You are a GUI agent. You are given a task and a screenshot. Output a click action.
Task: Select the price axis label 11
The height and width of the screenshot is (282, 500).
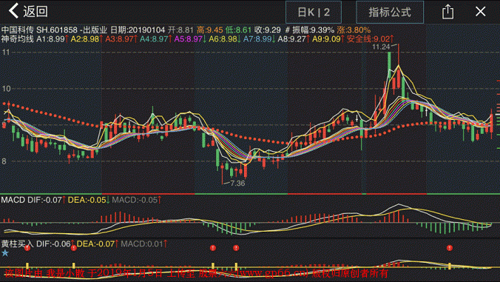click(6, 52)
